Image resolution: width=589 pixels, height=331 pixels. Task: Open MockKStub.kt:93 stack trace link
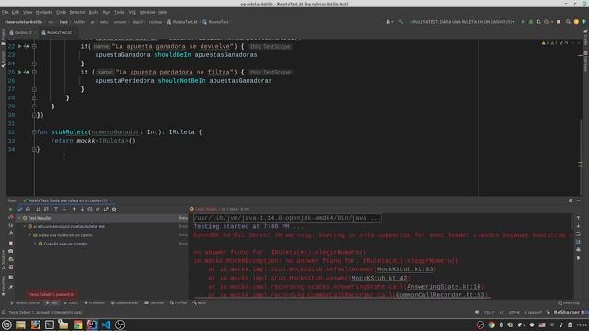click(x=405, y=269)
